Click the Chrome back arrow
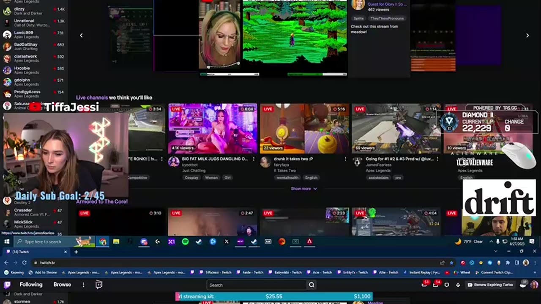The image size is (541, 304). (6, 263)
